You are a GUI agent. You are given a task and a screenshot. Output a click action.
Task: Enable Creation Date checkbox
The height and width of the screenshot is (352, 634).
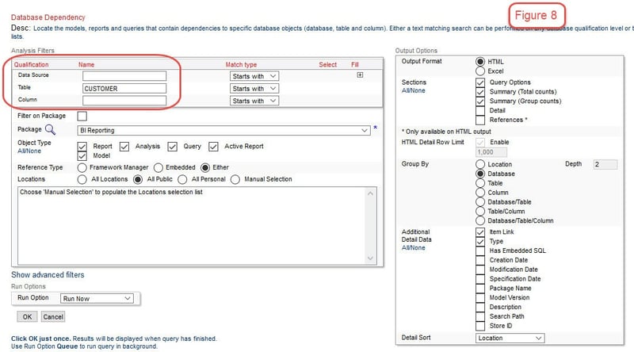pos(480,260)
